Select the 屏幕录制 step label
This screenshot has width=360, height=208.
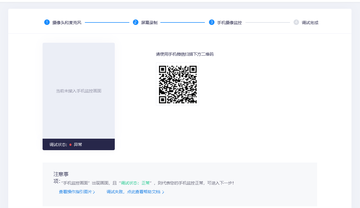[149, 23]
